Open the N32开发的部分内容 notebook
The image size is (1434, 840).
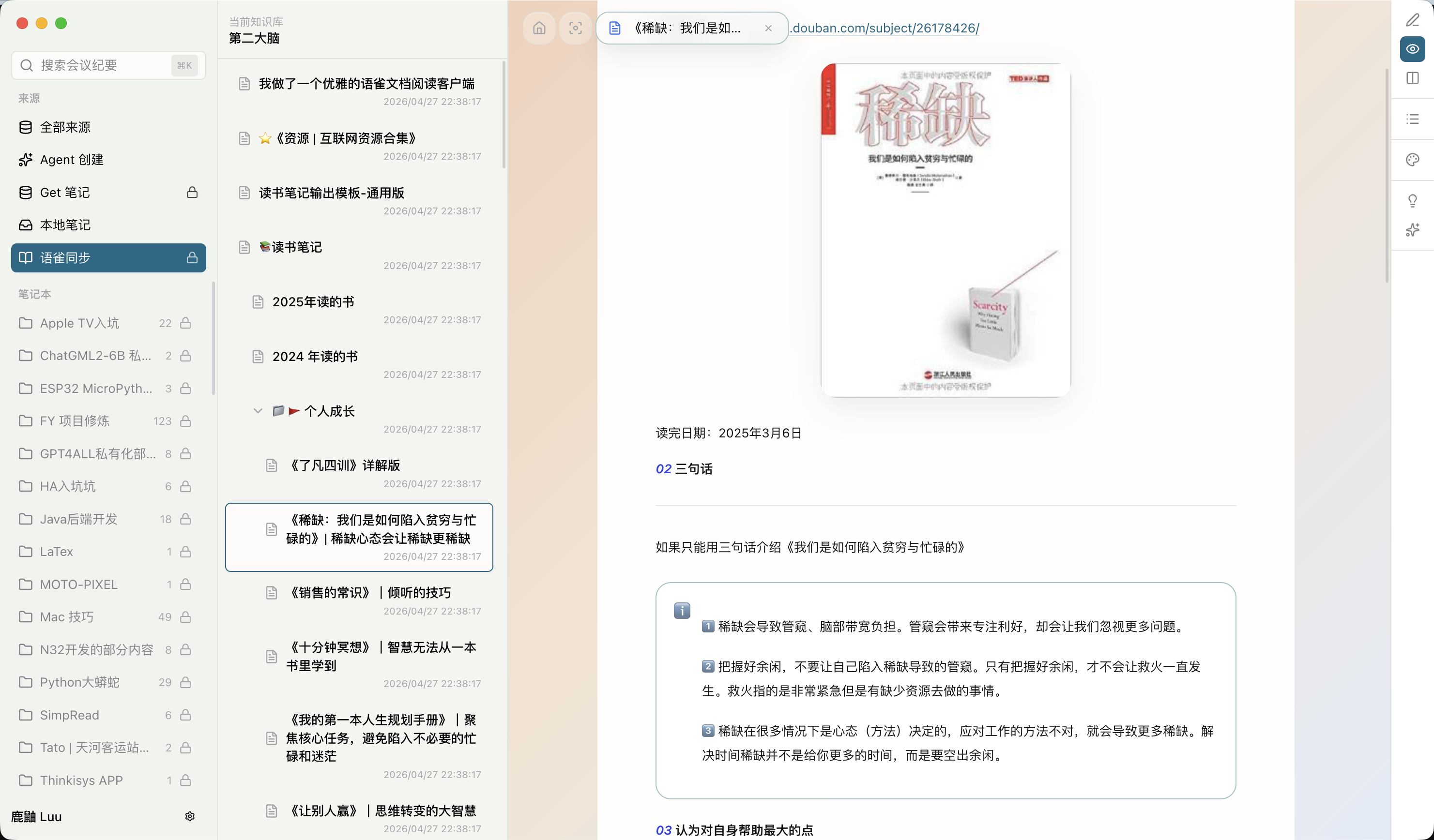pyautogui.click(x=105, y=649)
